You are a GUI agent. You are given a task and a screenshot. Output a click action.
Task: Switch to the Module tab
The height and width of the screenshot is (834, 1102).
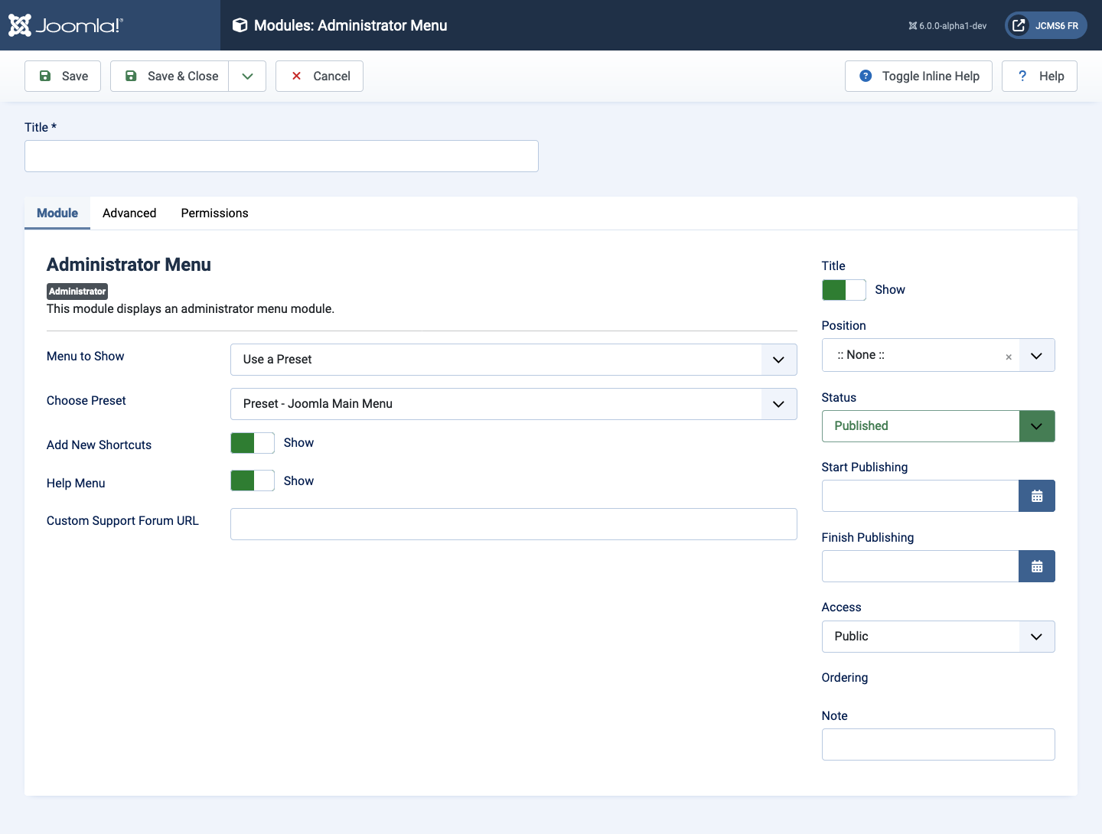click(57, 213)
